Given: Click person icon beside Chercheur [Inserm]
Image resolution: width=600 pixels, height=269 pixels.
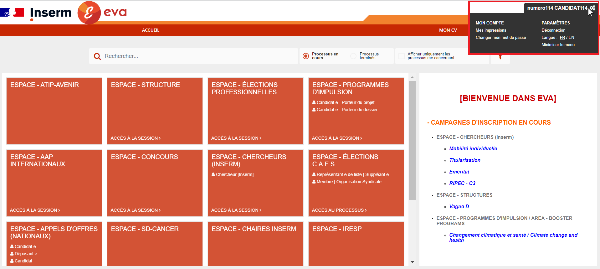Looking at the screenshot, I should [213, 174].
